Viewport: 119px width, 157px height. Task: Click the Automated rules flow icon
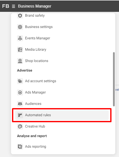[x=20, y=115]
